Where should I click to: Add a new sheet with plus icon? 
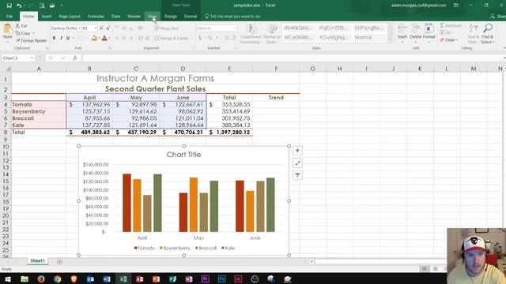pos(59,261)
